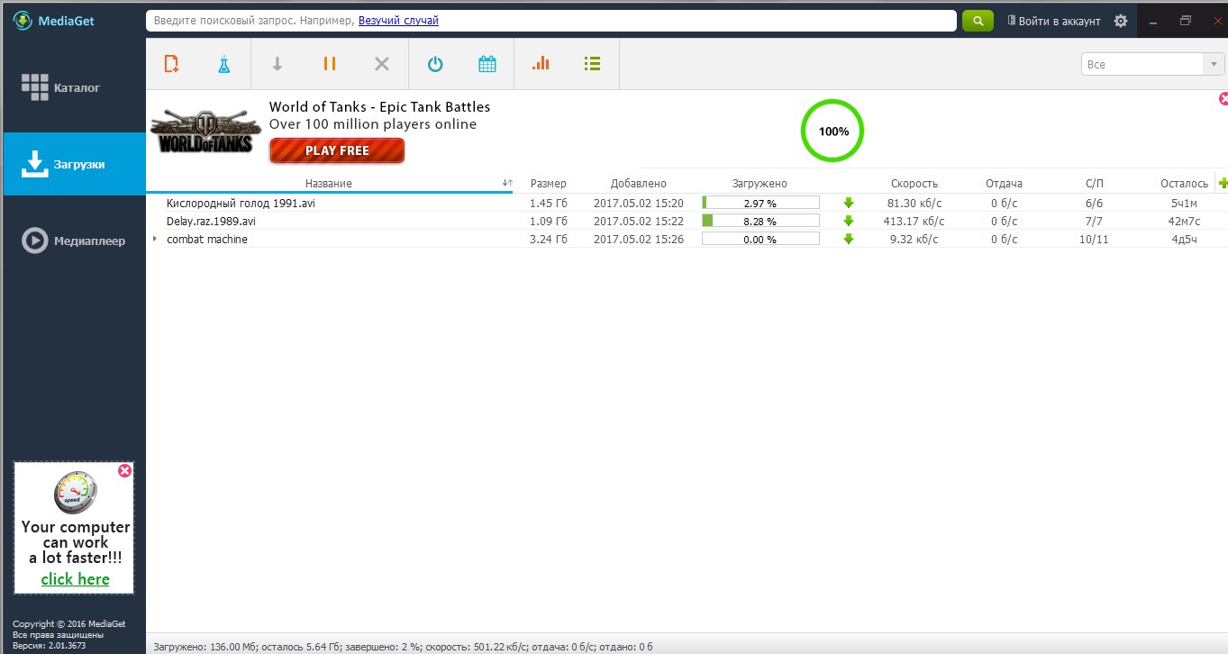Image resolution: width=1228 pixels, height=654 pixels.
Task: Click the World of Tanks ad title
Action: (379, 106)
